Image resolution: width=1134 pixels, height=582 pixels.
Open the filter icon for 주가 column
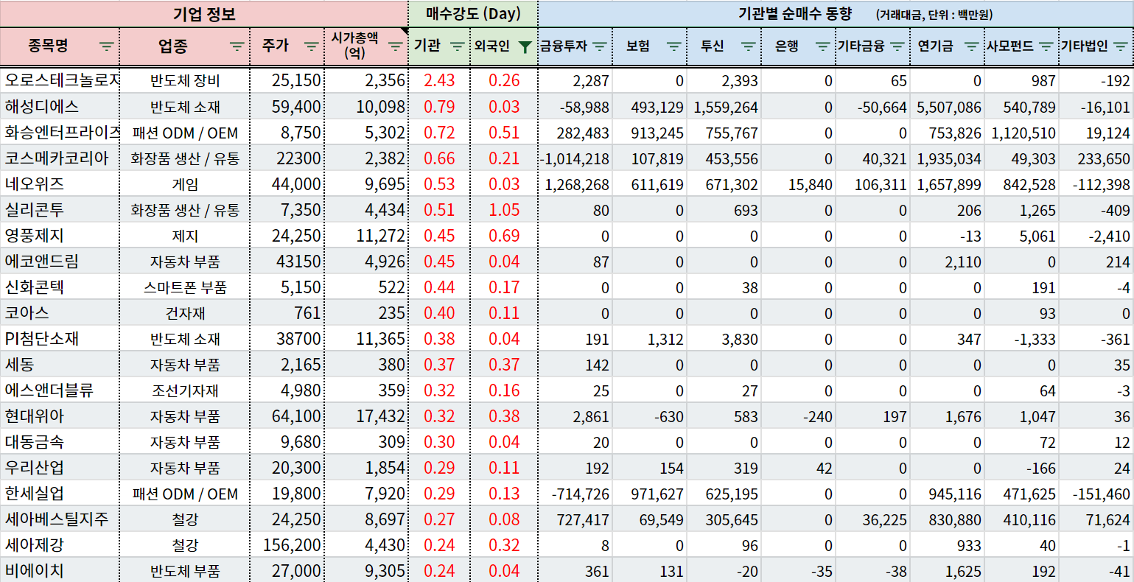tap(311, 46)
